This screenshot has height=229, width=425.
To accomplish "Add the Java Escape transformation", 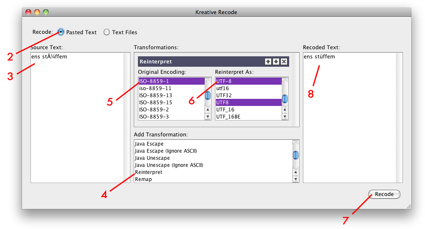I will [213, 144].
